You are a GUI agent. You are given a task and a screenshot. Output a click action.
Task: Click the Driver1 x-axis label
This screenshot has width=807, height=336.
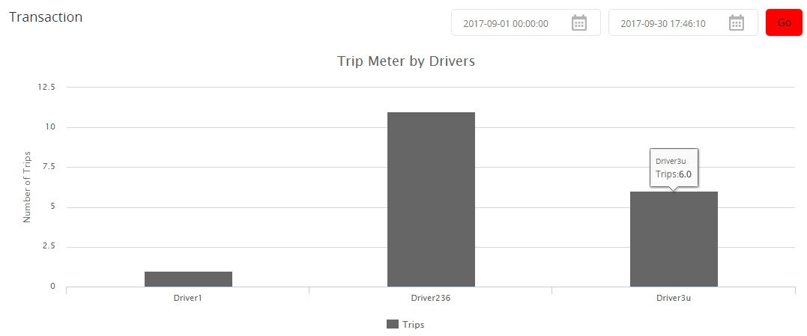point(188,298)
